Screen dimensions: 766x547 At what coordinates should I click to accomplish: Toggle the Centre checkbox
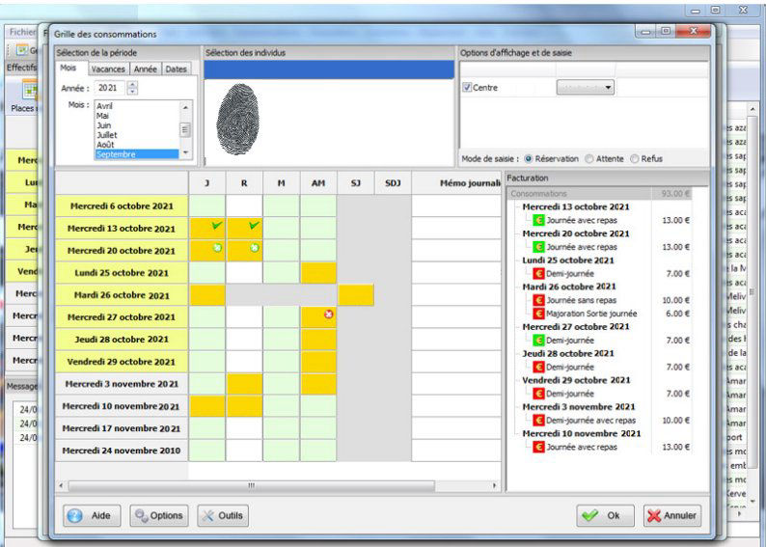467,88
